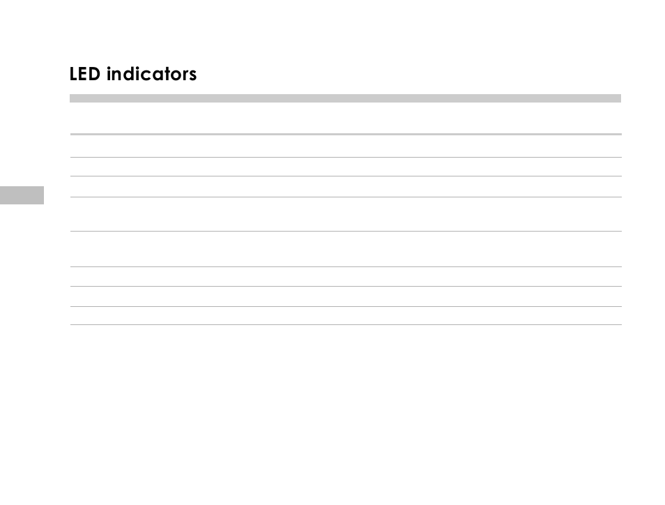Click the left end of the gray header bar

[x=73, y=98]
